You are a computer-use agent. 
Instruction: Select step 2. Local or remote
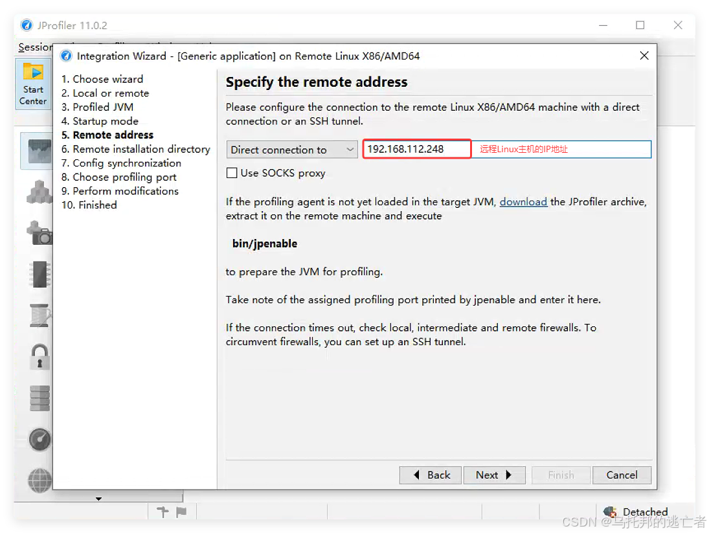105,93
